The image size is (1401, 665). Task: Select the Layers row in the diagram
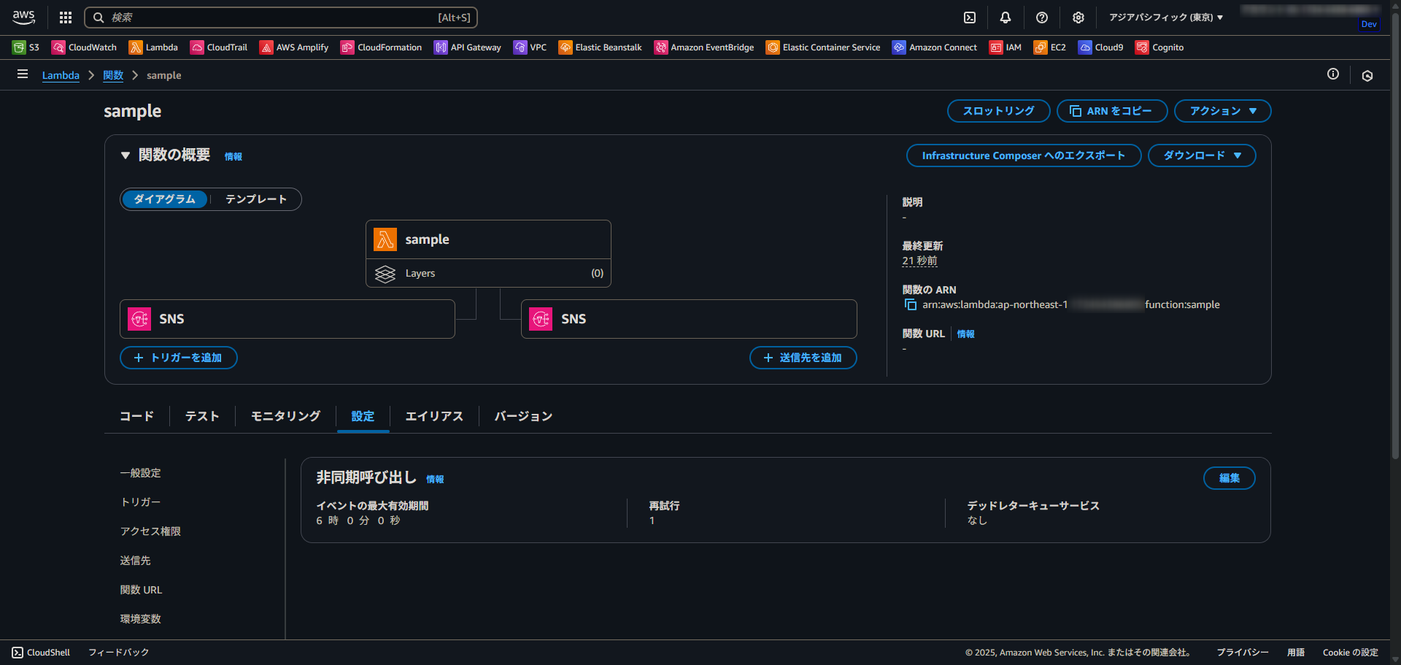(x=488, y=273)
